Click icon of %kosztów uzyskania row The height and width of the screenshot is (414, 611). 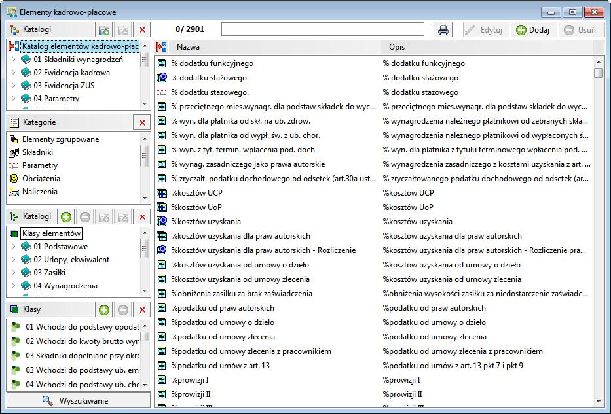pyautogui.click(x=162, y=222)
